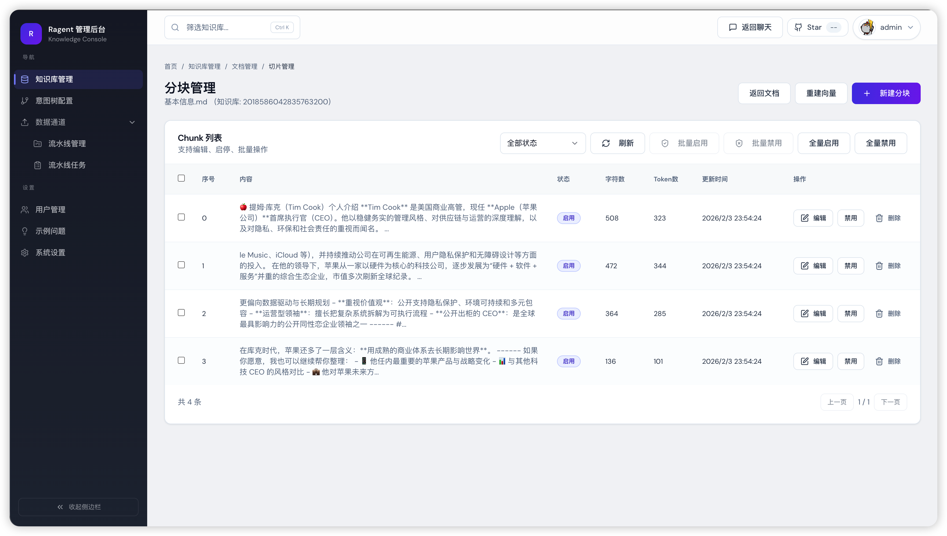Click 下一页 pagination button
The height and width of the screenshot is (536, 947).
(891, 402)
